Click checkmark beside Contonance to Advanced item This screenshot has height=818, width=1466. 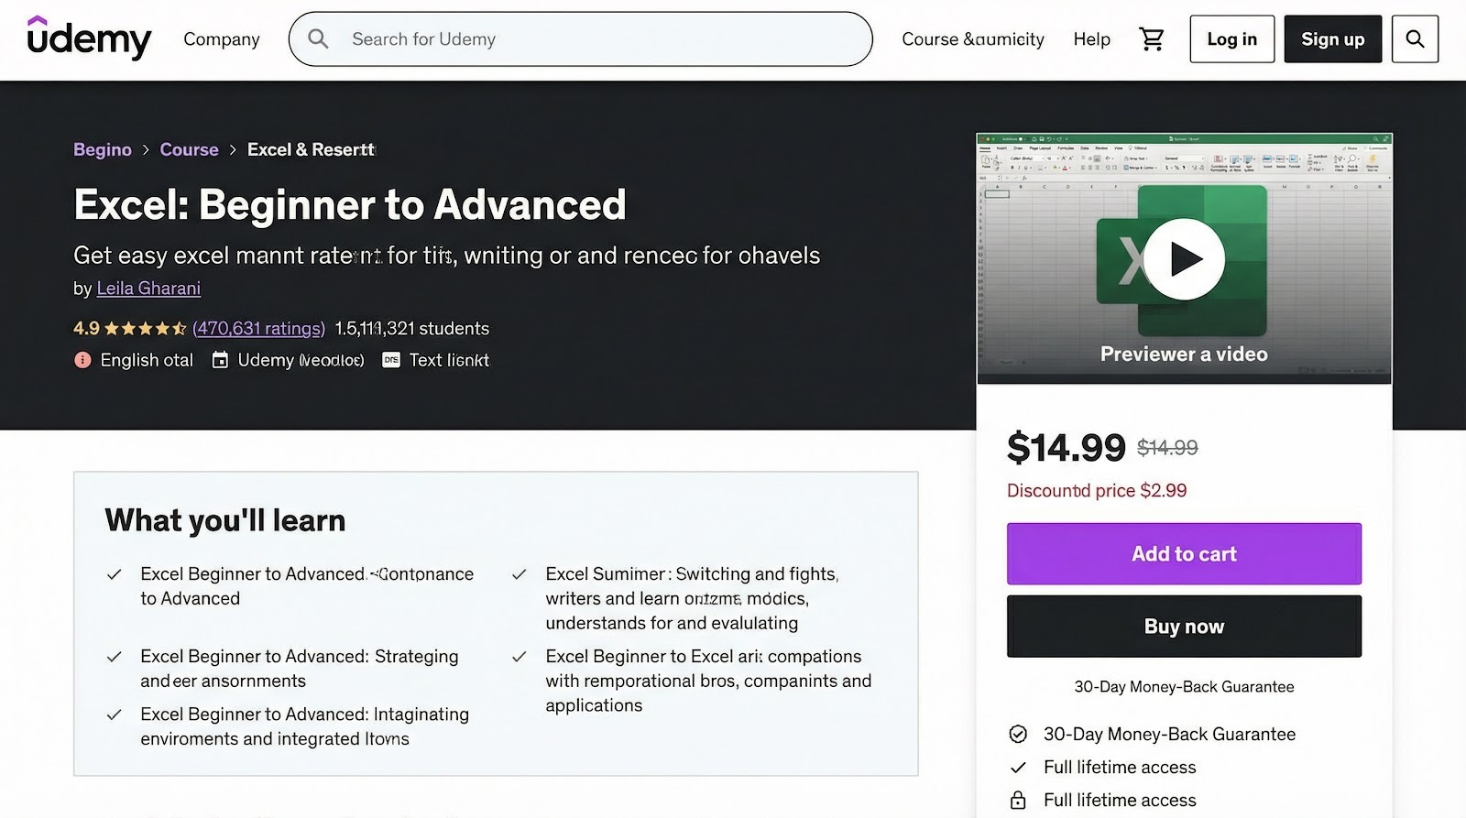[115, 574]
